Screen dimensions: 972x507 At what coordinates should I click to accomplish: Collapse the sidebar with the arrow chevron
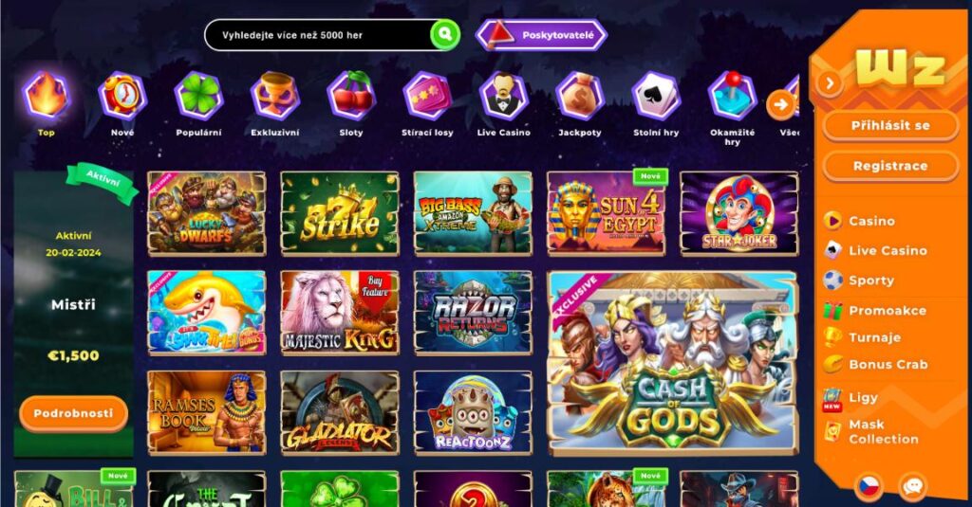[x=830, y=83]
